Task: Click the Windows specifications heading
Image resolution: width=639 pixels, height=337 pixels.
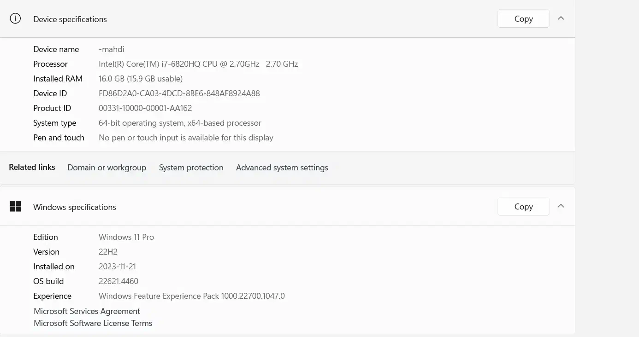Action: pyautogui.click(x=75, y=207)
